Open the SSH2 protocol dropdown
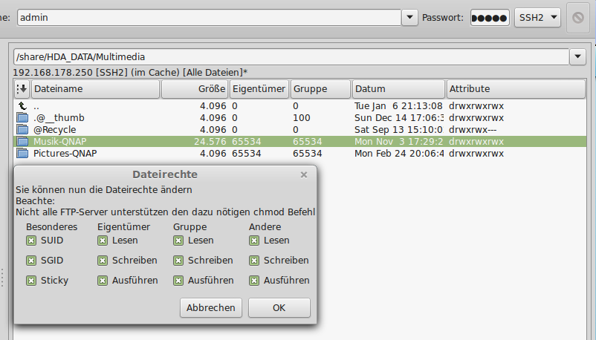This screenshot has width=596, height=340. (x=537, y=17)
